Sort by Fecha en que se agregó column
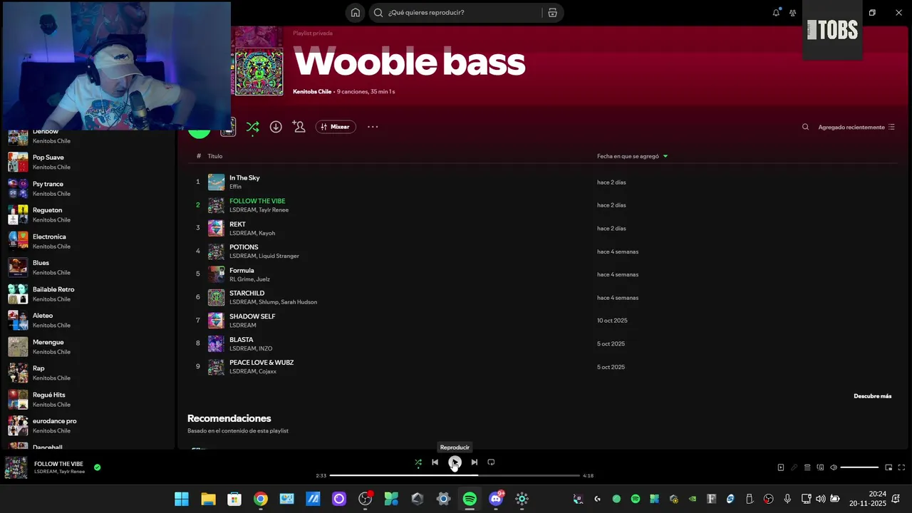Image resolution: width=912 pixels, height=513 pixels. tap(628, 156)
